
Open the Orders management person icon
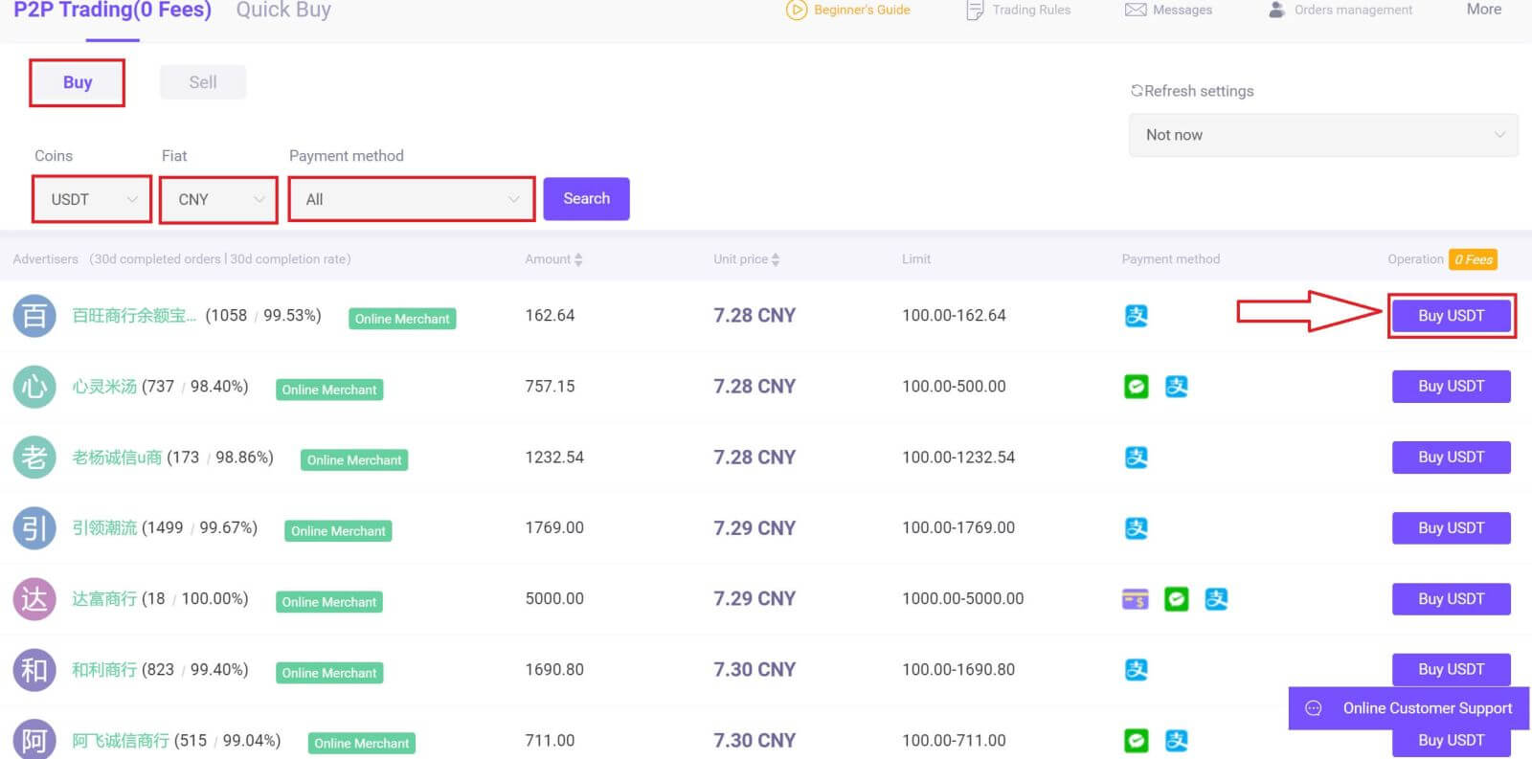[1276, 11]
